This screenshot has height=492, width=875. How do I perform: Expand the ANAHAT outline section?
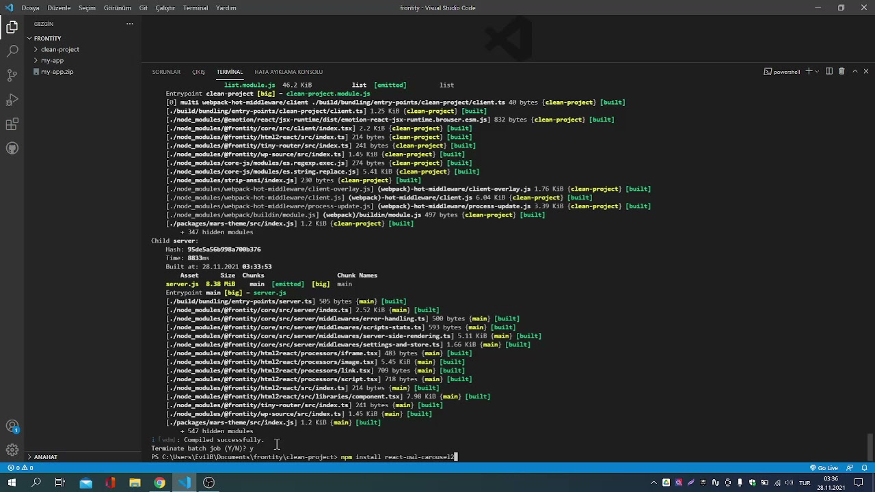46,456
